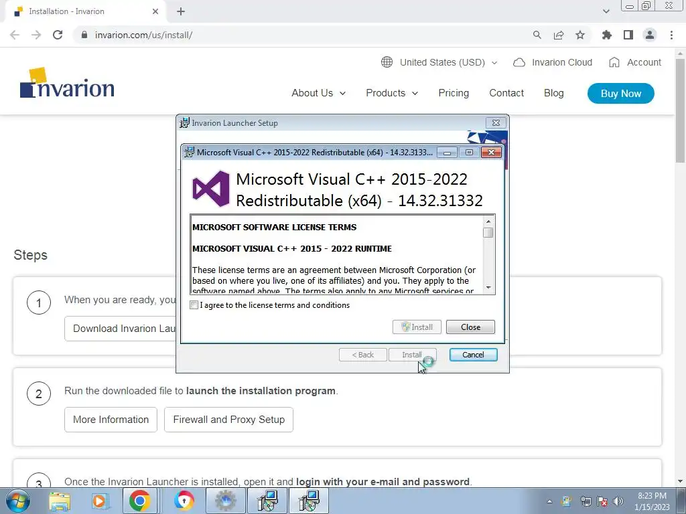Open the Pricing page
This screenshot has height=514, width=686.
(x=454, y=93)
